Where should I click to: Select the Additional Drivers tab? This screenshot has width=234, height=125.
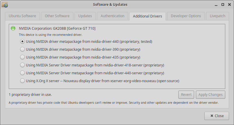148,16
